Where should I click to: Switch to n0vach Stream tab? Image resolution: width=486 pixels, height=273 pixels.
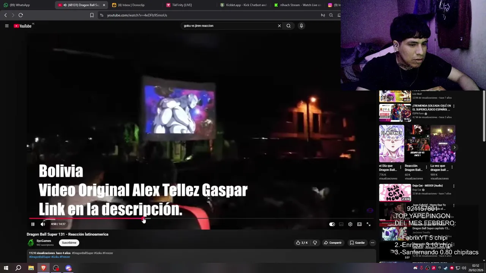(298, 5)
